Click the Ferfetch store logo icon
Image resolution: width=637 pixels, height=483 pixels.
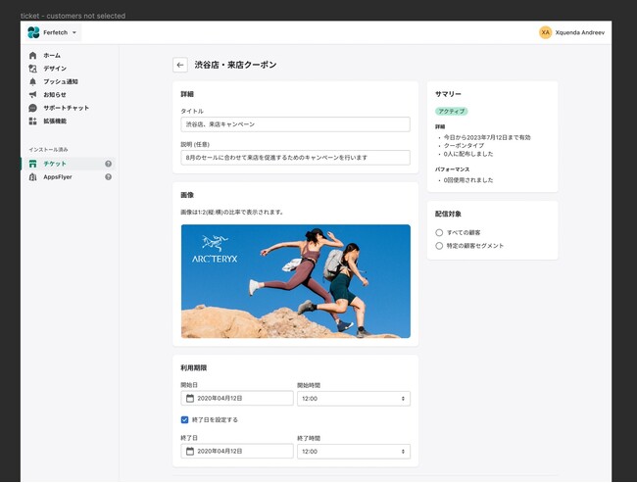pos(33,32)
